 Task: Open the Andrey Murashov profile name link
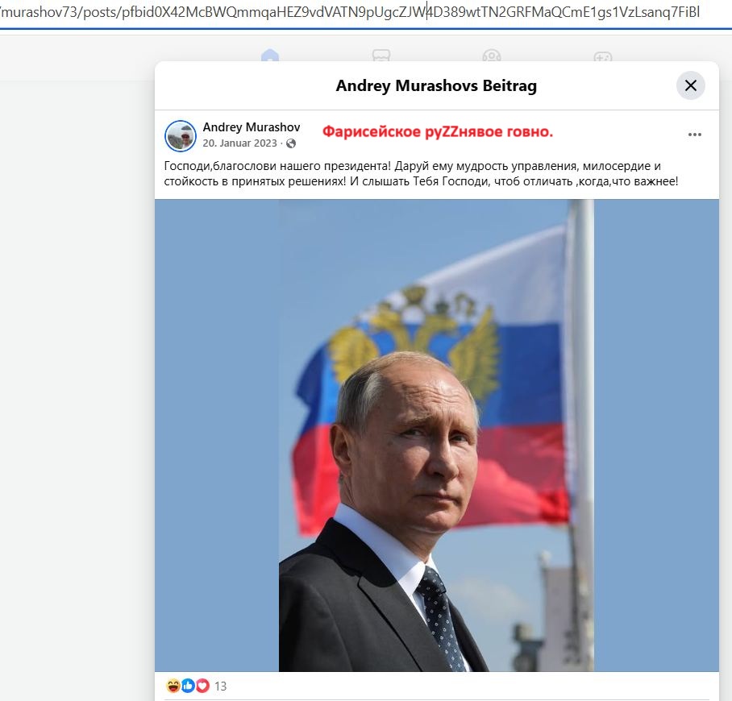coord(252,127)
